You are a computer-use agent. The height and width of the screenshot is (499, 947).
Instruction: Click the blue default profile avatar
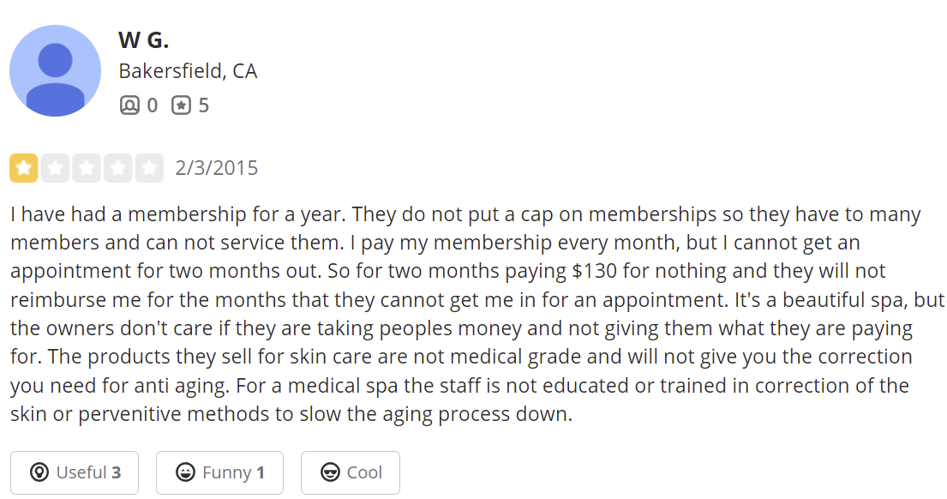[55, 70]
